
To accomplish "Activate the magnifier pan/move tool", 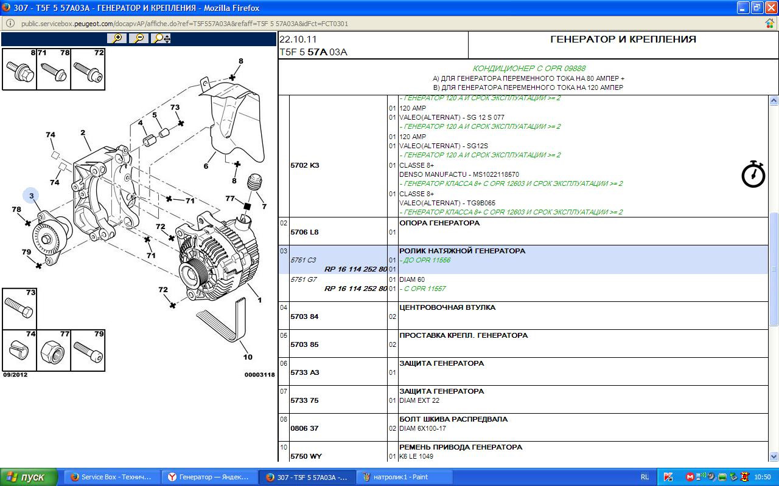I will [x=161, y=38].
